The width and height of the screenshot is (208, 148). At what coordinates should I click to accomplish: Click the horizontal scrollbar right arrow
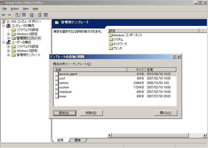pyautogui.click(x=205, y=135)
